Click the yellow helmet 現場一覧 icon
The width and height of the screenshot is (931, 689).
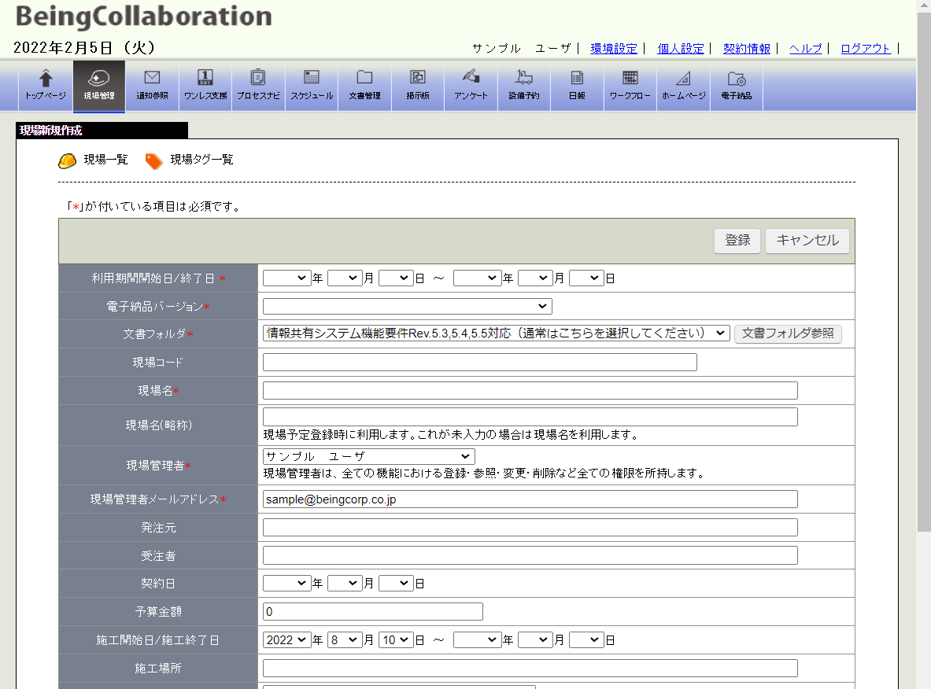pyautogui.click(x=67, y=160)
